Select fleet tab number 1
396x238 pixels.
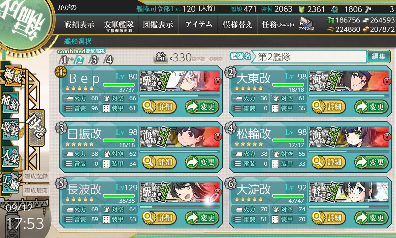point(64,60)
